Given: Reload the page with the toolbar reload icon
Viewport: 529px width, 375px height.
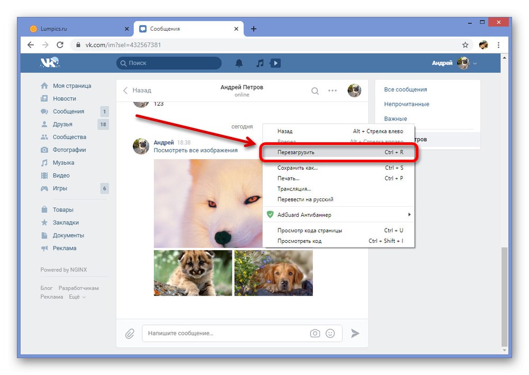Looking at the screenshot, I should (x=60, y=45).
